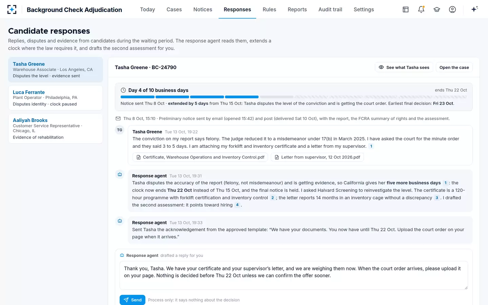The image size is (488, 305).
Task: Click the TG avatar on Tasha's message
Action: point(120,130)
